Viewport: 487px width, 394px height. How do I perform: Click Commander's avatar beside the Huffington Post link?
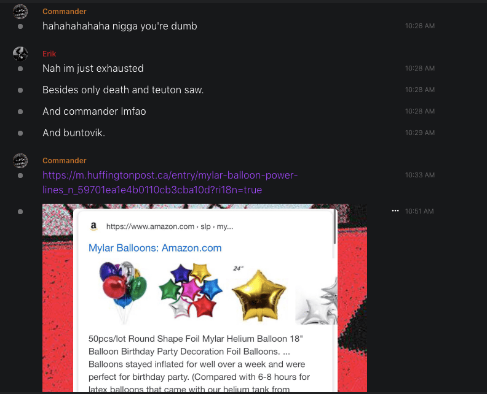[20, 161]
